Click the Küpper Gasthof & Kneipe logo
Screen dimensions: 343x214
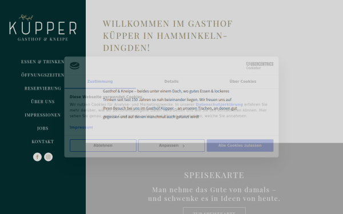tap(43, 28)
